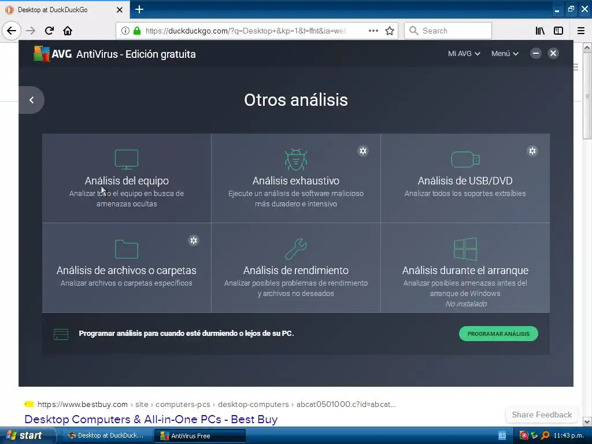Start Análisis de archivos o carpetas
The image size is (592, 444).
tap(127, 268)
